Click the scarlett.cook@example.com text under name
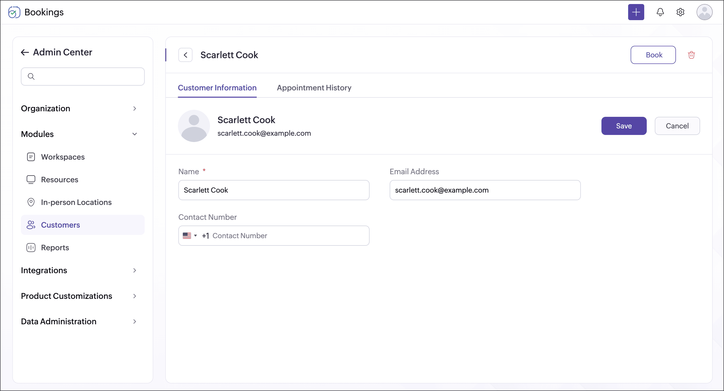Screen dimensions: 724x391 [264, 133]
